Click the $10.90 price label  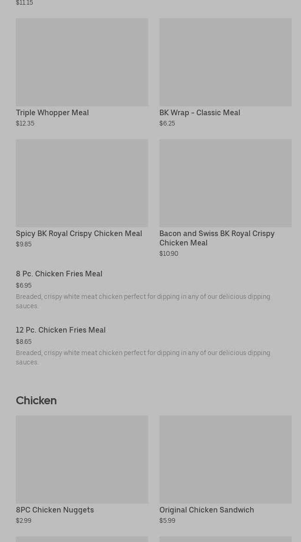coord(169,254)
